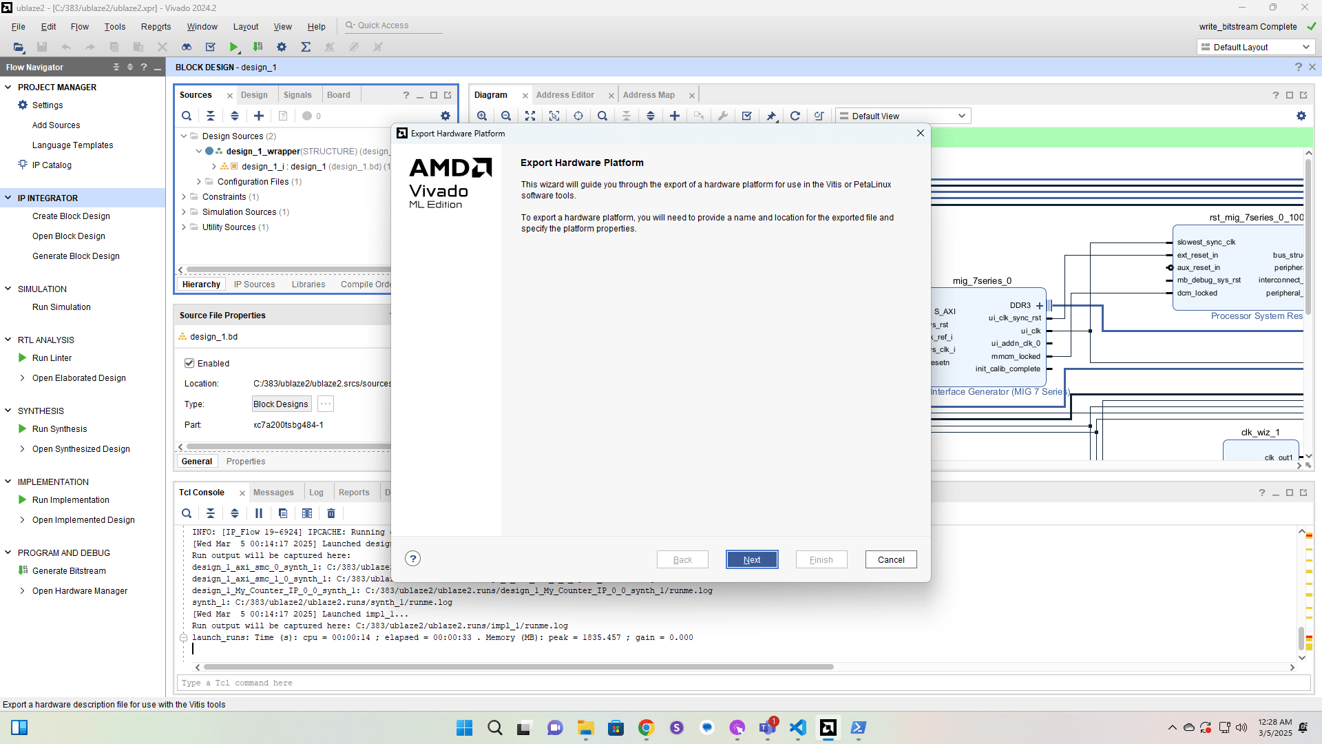Viewport: 1322px width, 744px height.
Task: Open the Default Layout dropdown
Action: [1255, 47]
